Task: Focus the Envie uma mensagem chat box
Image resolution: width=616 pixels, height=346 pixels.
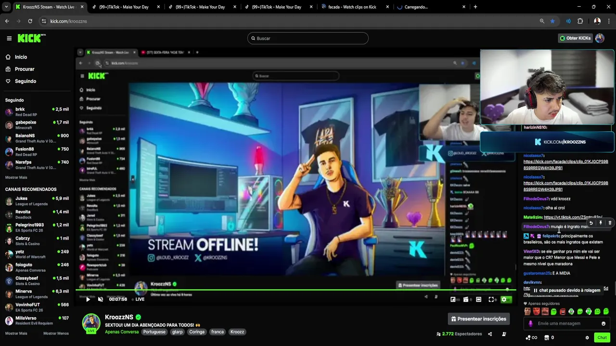Action: click(x=567, y=324)
